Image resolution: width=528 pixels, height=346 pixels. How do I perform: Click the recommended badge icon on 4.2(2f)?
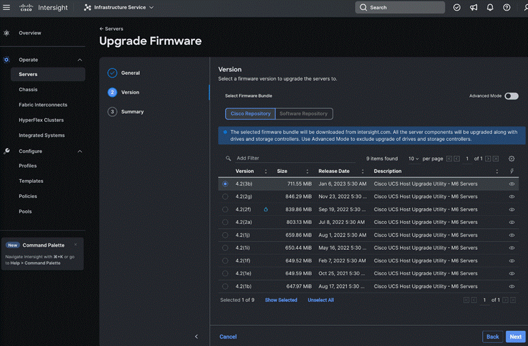click(266, 209)
